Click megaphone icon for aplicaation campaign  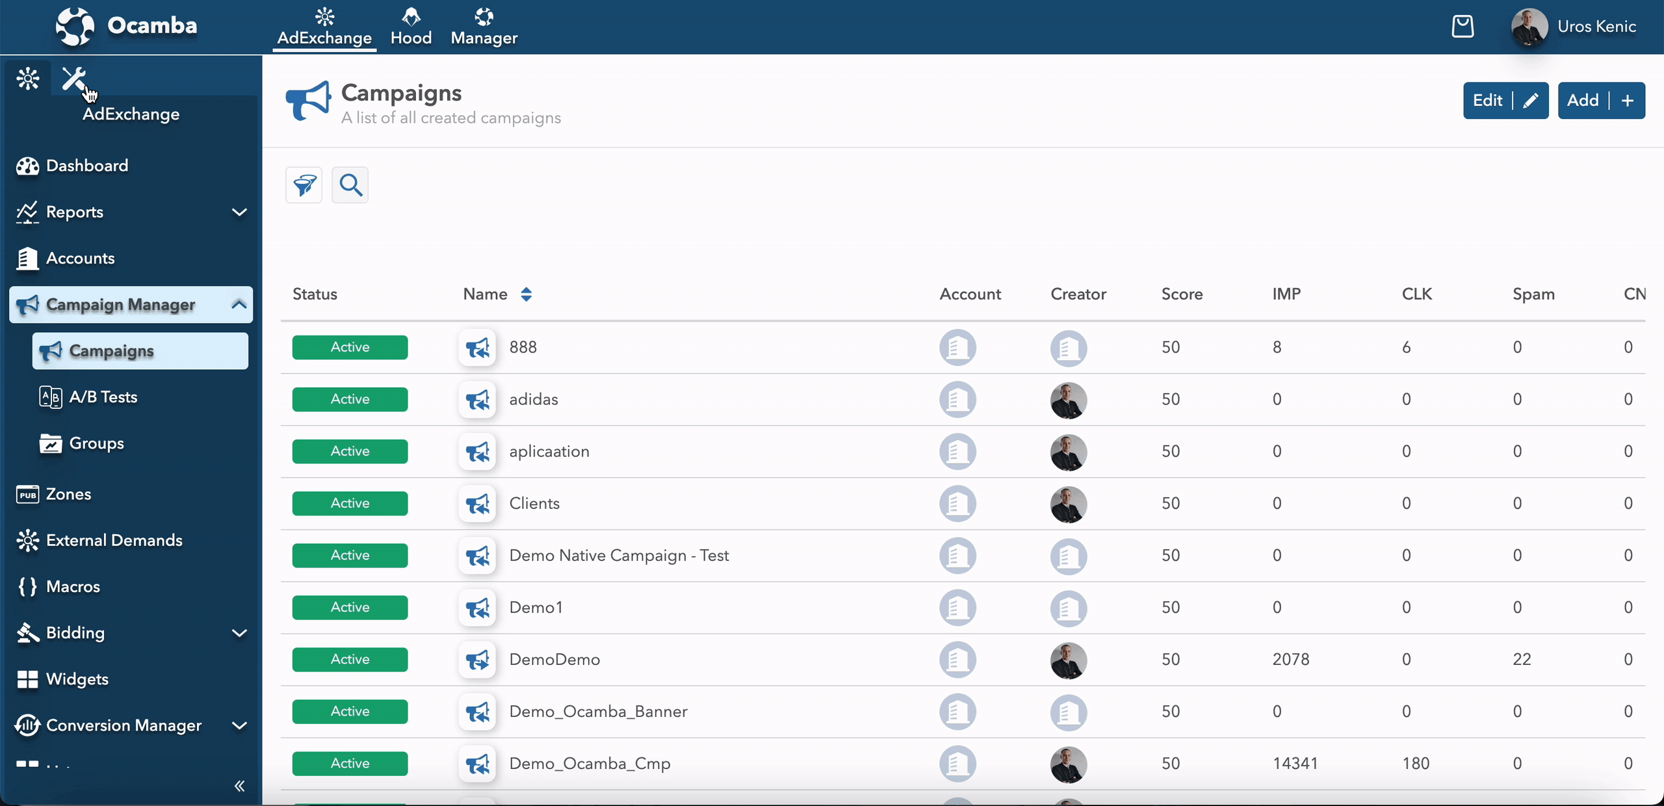tap(478, 452)
